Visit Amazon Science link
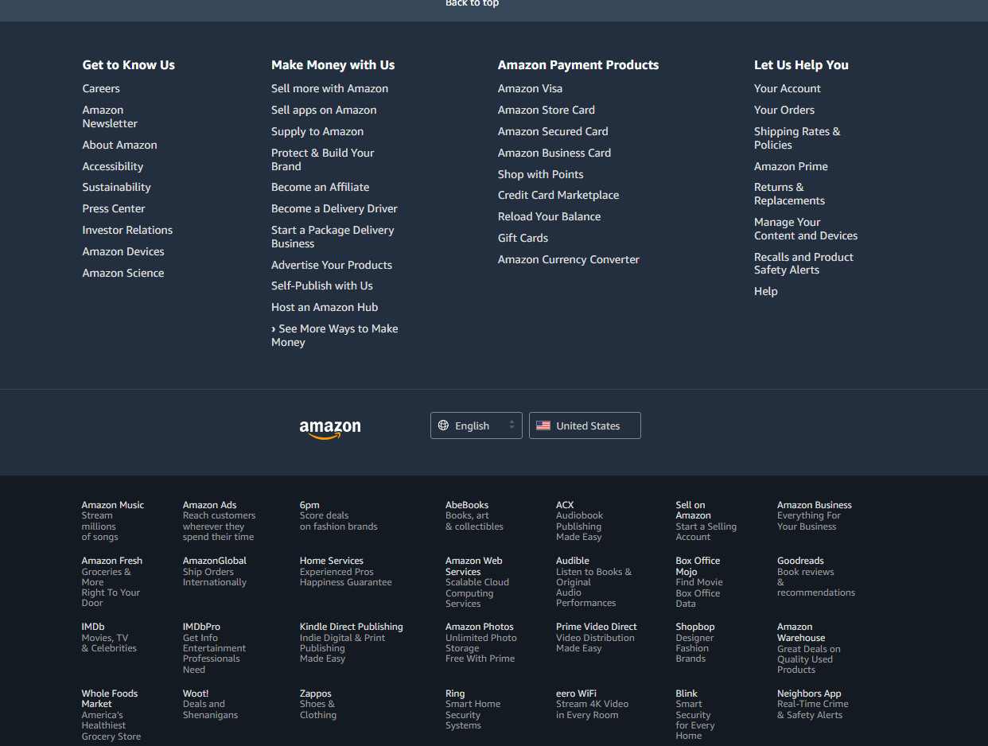 (123, 273)
